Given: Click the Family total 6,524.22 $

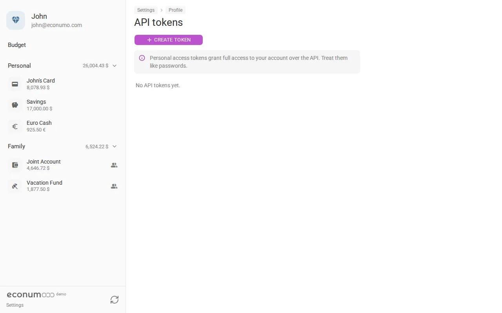Looking at the screenshot, I should pos(97,147).
